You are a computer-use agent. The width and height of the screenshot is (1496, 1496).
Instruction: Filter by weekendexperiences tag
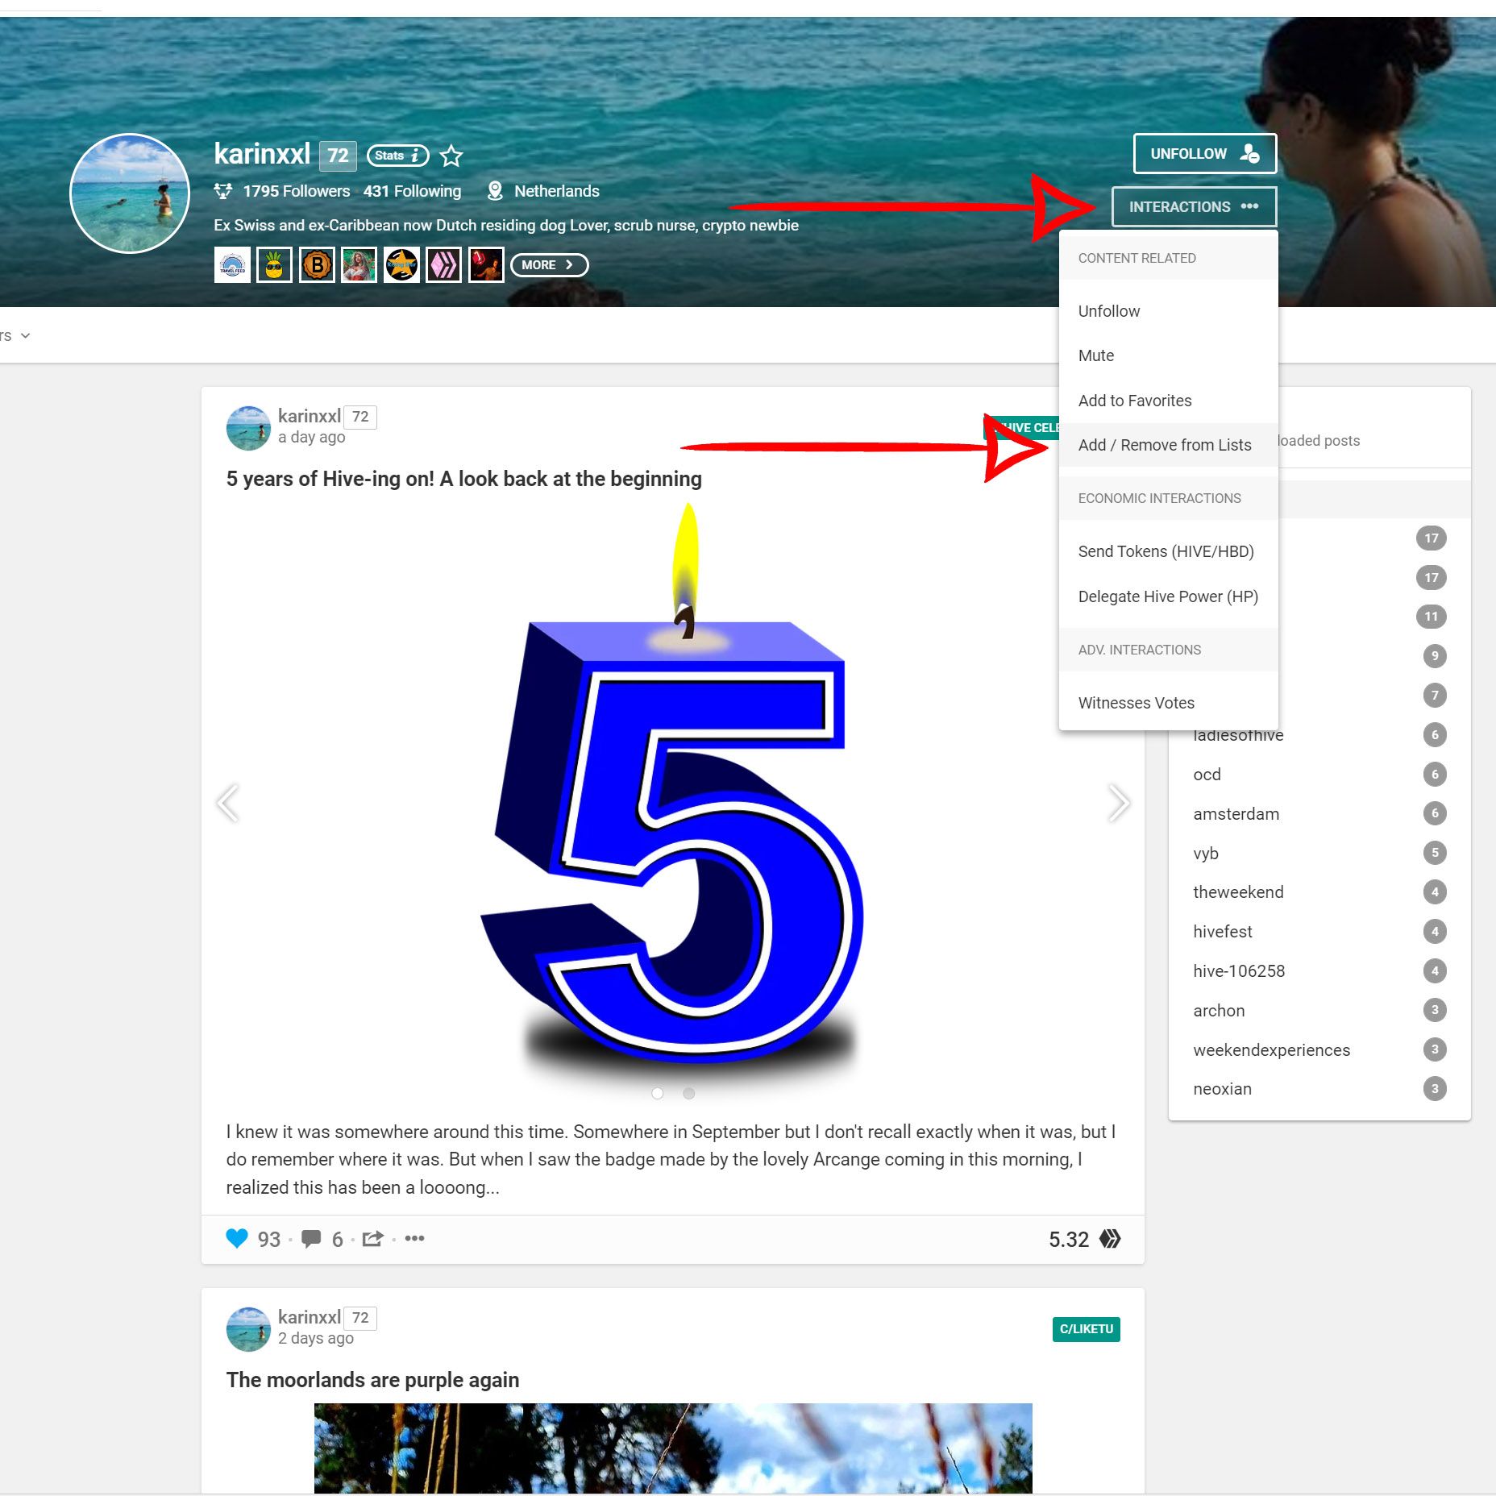click(x=1271, y=1050)
